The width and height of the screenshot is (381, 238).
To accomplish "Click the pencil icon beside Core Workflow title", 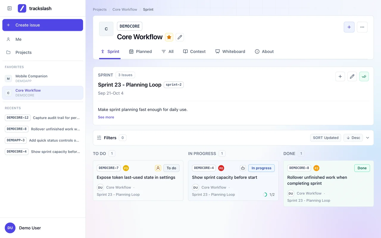I will pyautogui.click(x=179, y=37).
